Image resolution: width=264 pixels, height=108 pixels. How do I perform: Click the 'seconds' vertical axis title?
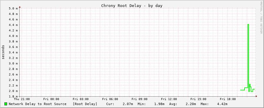pyautogui.click(x=3, y=52)
